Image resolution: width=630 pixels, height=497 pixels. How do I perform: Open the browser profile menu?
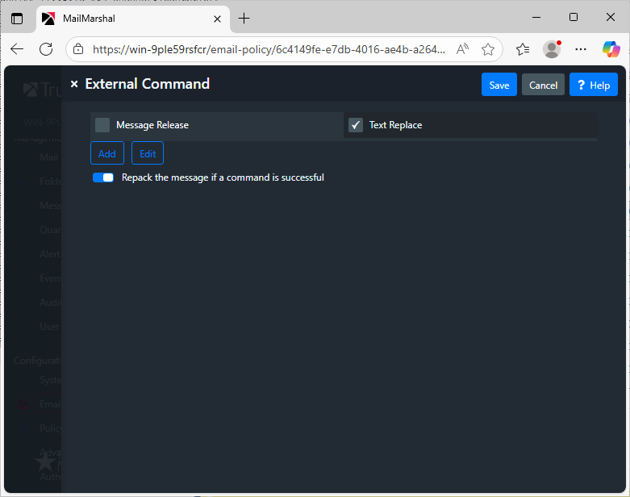[x=552, y=49]
